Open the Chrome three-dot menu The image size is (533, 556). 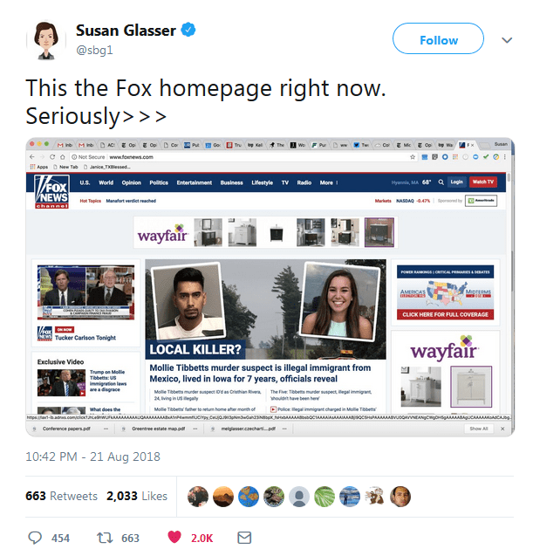click(x=505, y=157)
